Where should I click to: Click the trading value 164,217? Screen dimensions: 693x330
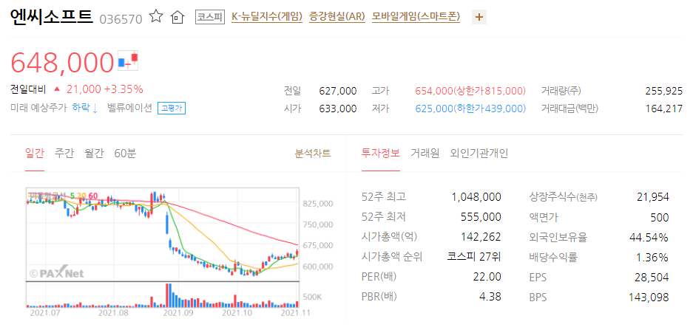coord(664,109)
